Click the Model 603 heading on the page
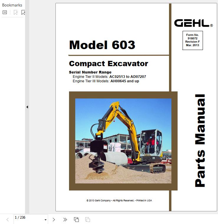 (x=102, y=45)
